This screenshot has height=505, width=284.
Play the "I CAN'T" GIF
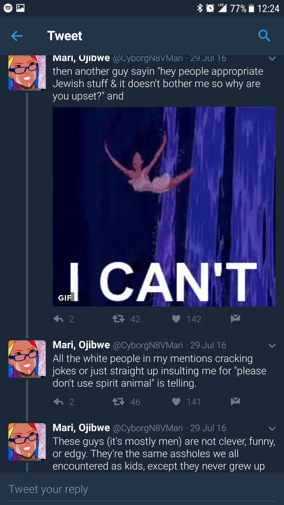(164, 206)
